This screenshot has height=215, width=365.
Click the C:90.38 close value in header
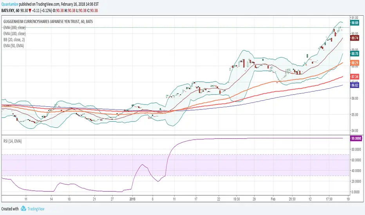tap(93, 11)
